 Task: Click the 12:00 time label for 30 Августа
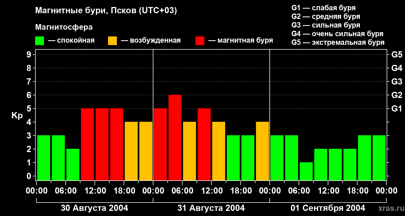95,191
